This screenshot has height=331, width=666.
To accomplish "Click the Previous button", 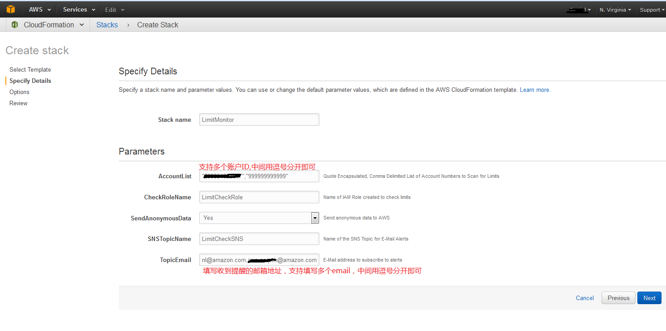I will click(x=619, y=298).
